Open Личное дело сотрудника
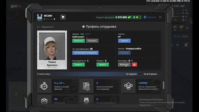The image size is (199, 112). pos(86,53)
